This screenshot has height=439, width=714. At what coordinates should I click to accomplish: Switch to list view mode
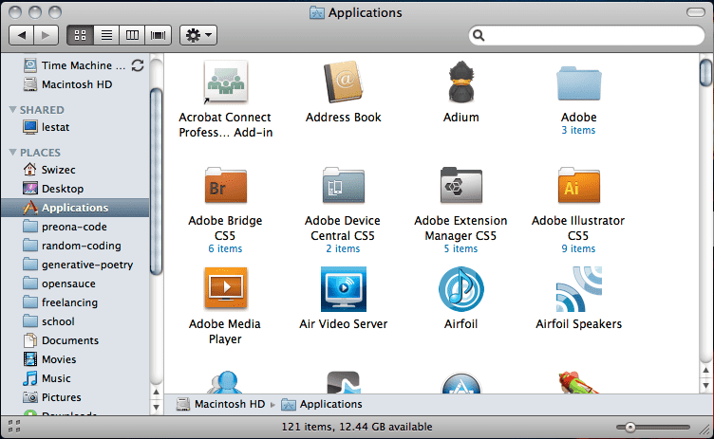tap(106, 35)
